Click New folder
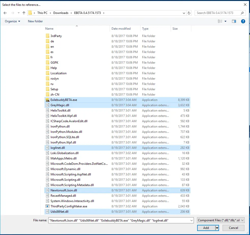The image size is (250, 235). [x=35, y=21]
